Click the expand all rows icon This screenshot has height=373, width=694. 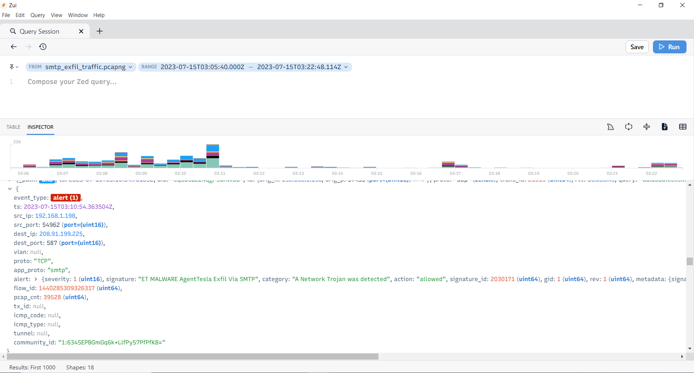(629, 127)
